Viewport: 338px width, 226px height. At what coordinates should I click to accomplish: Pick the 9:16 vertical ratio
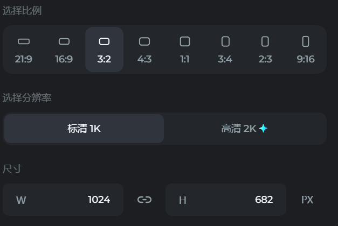306,49
